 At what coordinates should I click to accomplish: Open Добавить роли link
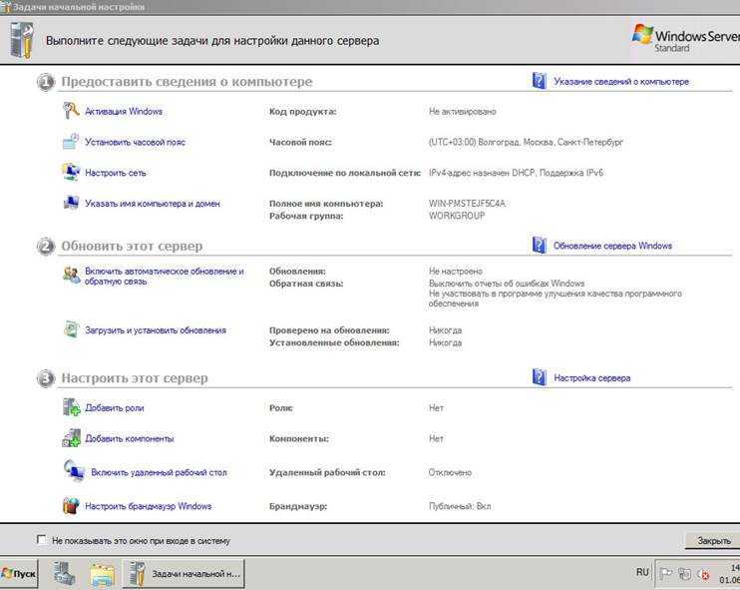coord(115,408)
